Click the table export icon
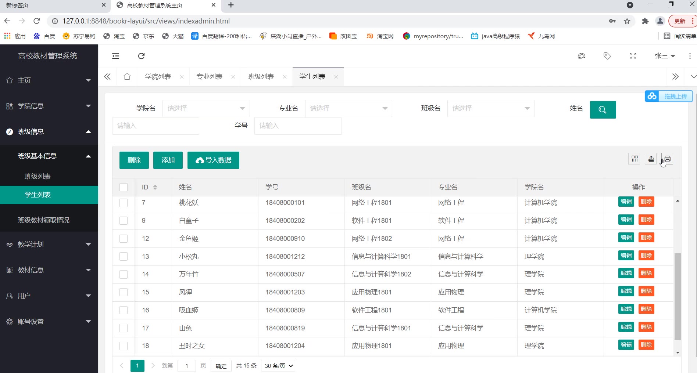 coord(651,159)
